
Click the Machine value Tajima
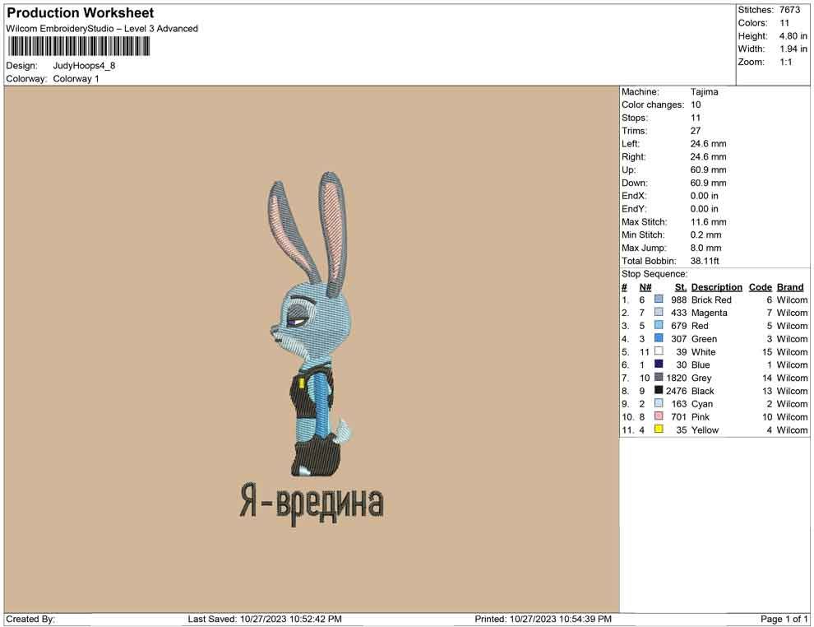pos(704,92)
